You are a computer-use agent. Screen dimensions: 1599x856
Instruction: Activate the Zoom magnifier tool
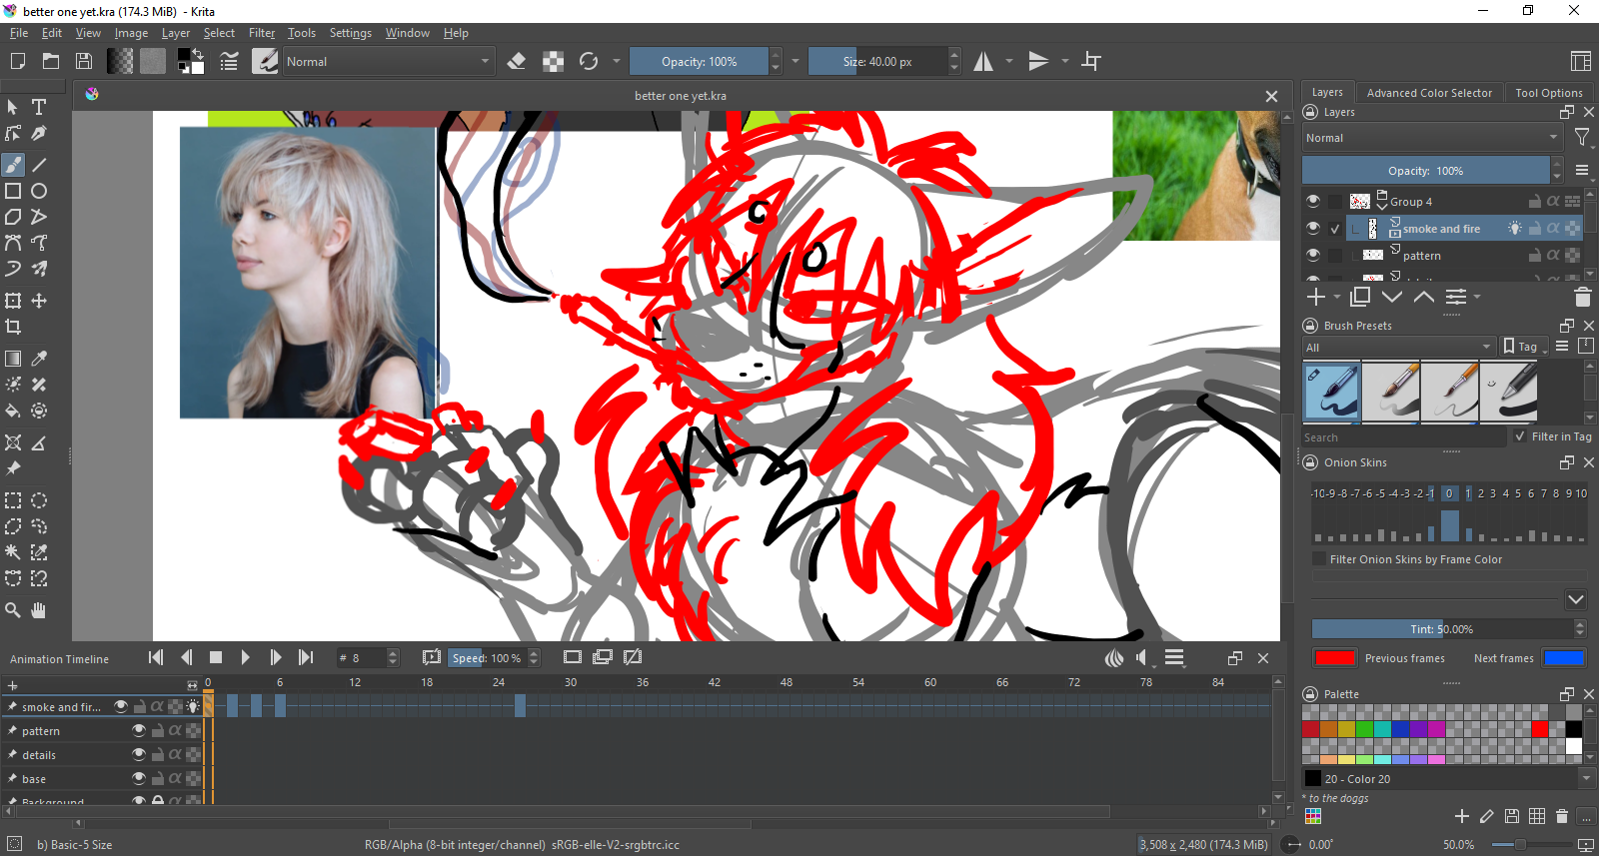pyautogui.click(x=13, y=610)
